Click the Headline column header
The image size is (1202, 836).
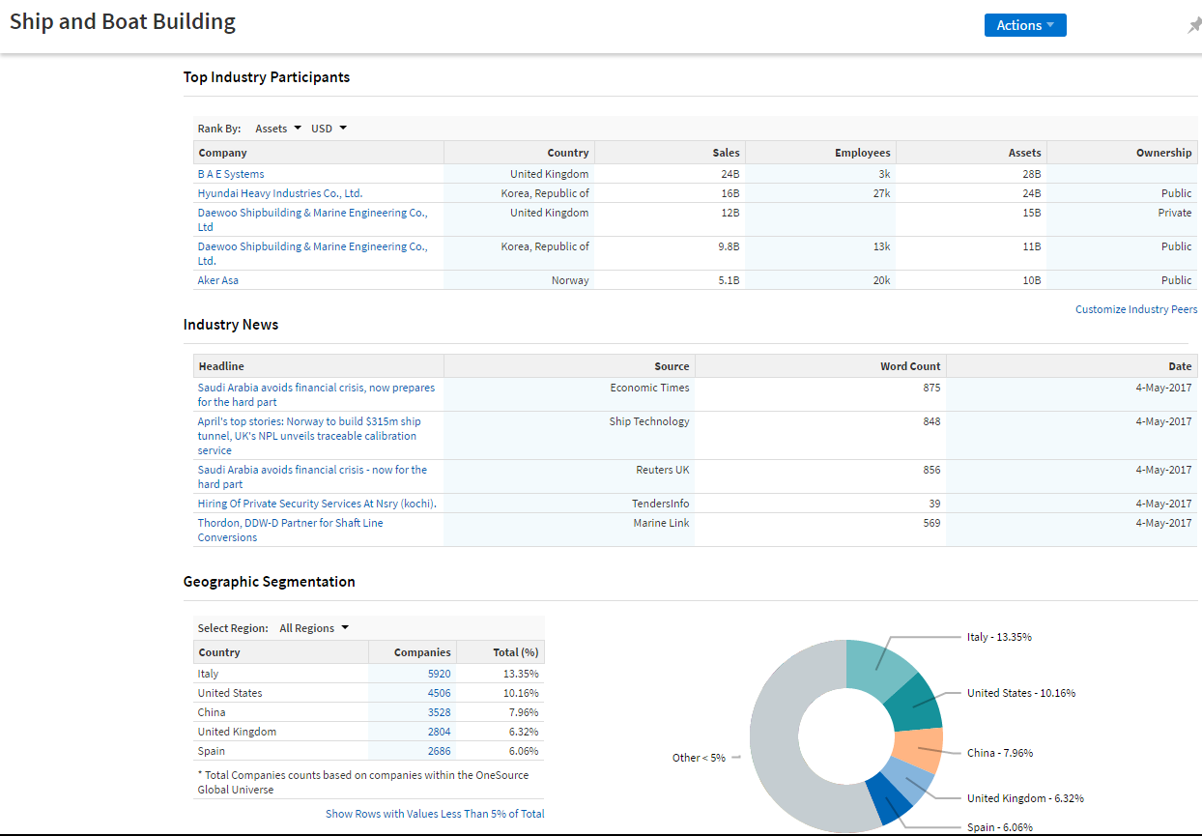(x=319, y=366)
